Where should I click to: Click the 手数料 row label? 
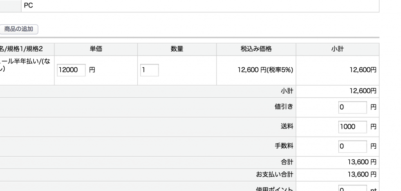click(284, 146)
